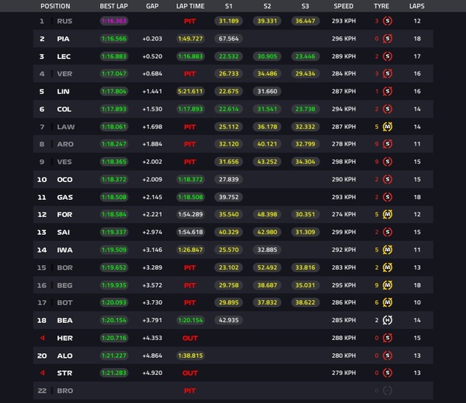The width and height of the screenshot is (466, 403).
Task: Click the soft tyre icon in RUS row
Action: coord(388,21)
